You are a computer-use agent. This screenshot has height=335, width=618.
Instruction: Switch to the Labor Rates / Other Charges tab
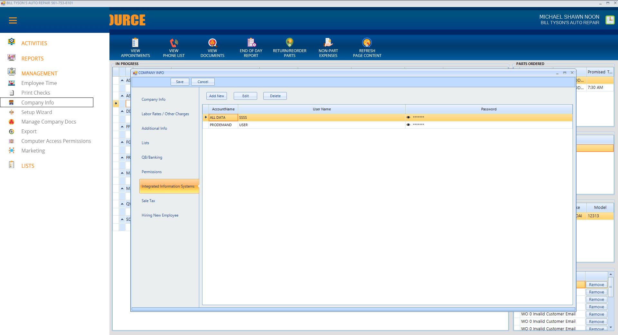tap(165, 114)
